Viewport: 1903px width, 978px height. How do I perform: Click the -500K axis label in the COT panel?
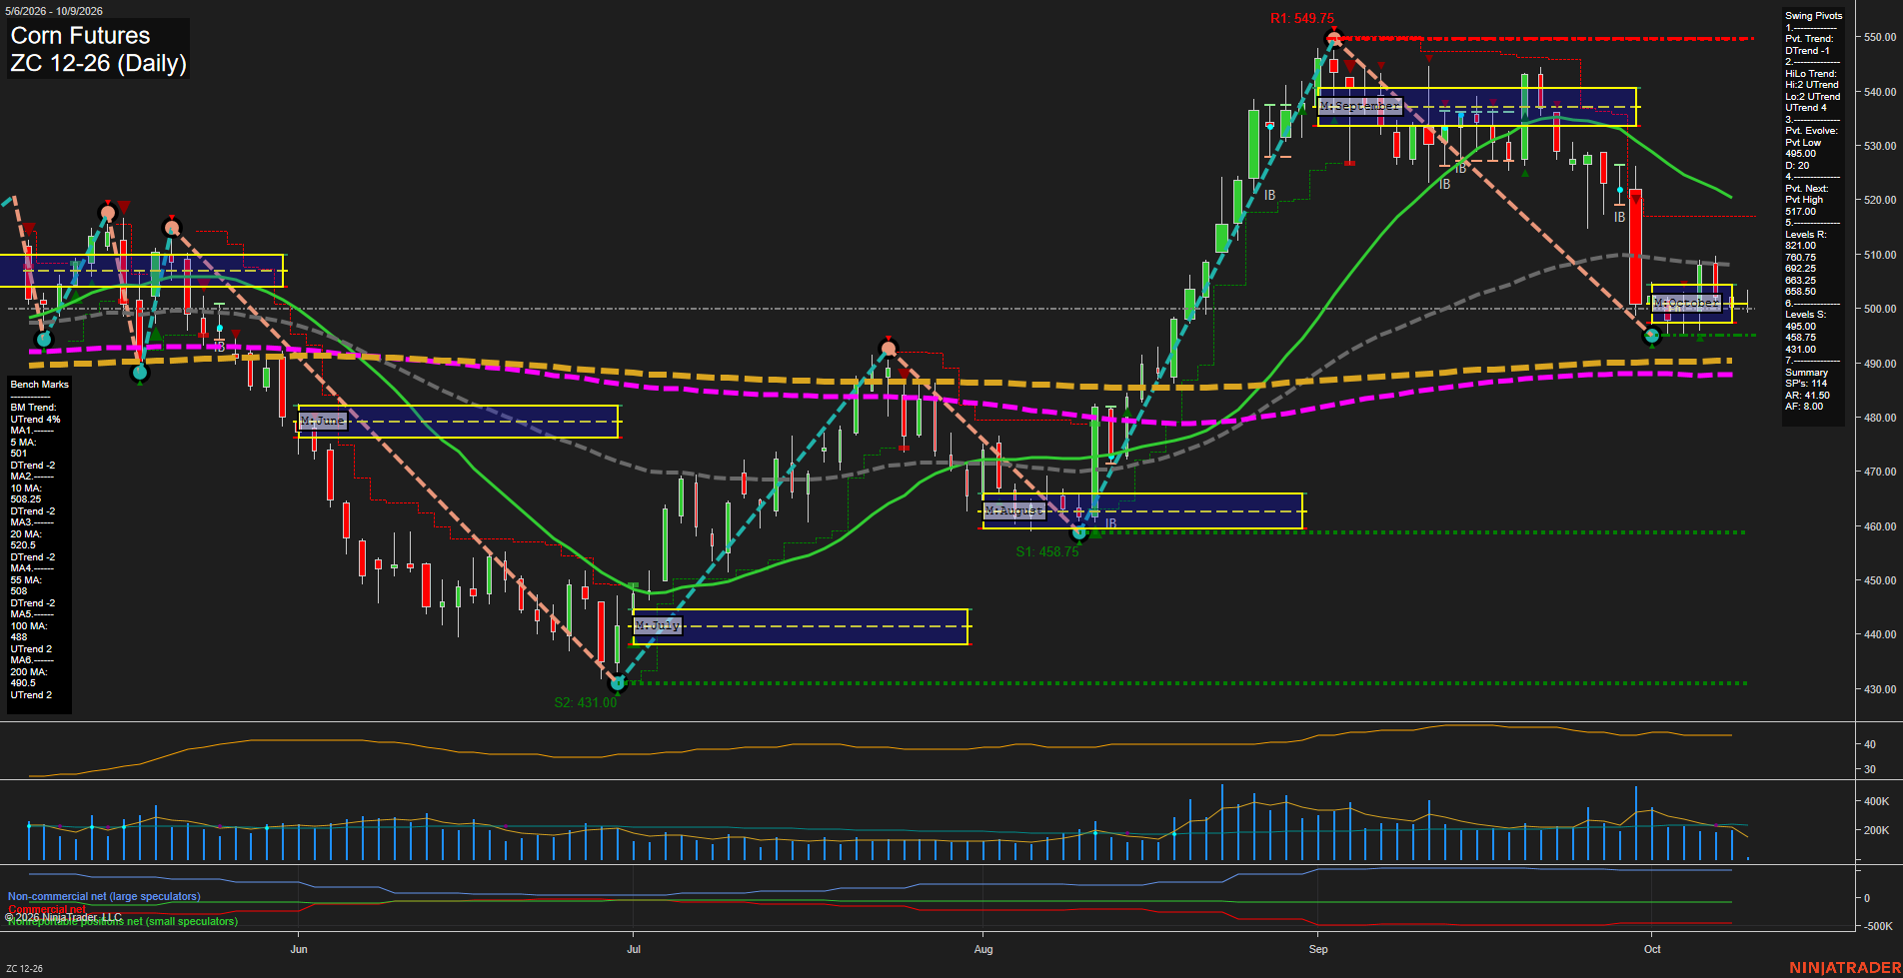pos(1878,926)
